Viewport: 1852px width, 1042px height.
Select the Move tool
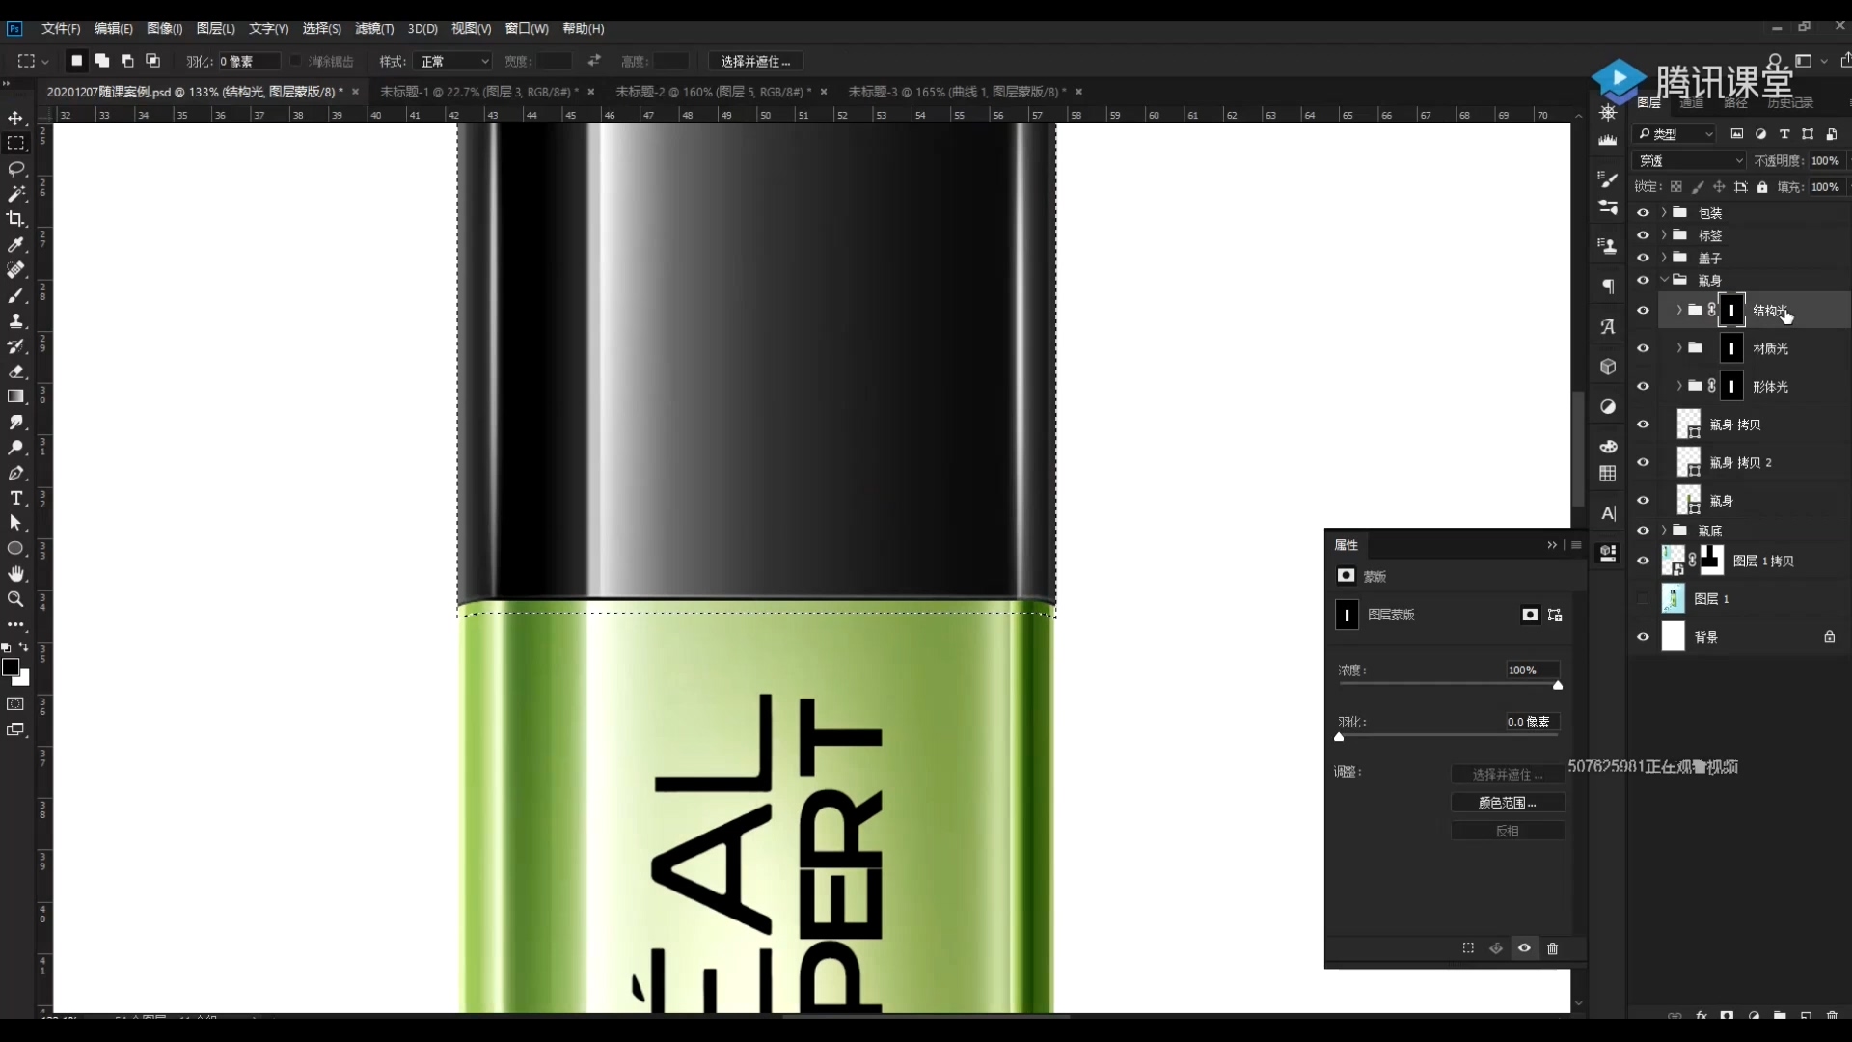click(x=15, y=118)
